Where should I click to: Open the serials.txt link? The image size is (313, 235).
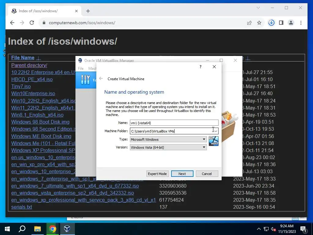22,207
